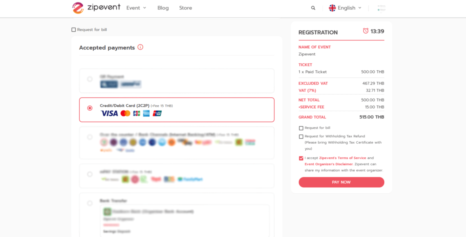Image resolution: width=466 pixels, height=237 pixels.
Task: Open the search magnifier icon
Action: click(x=313, y=8)
